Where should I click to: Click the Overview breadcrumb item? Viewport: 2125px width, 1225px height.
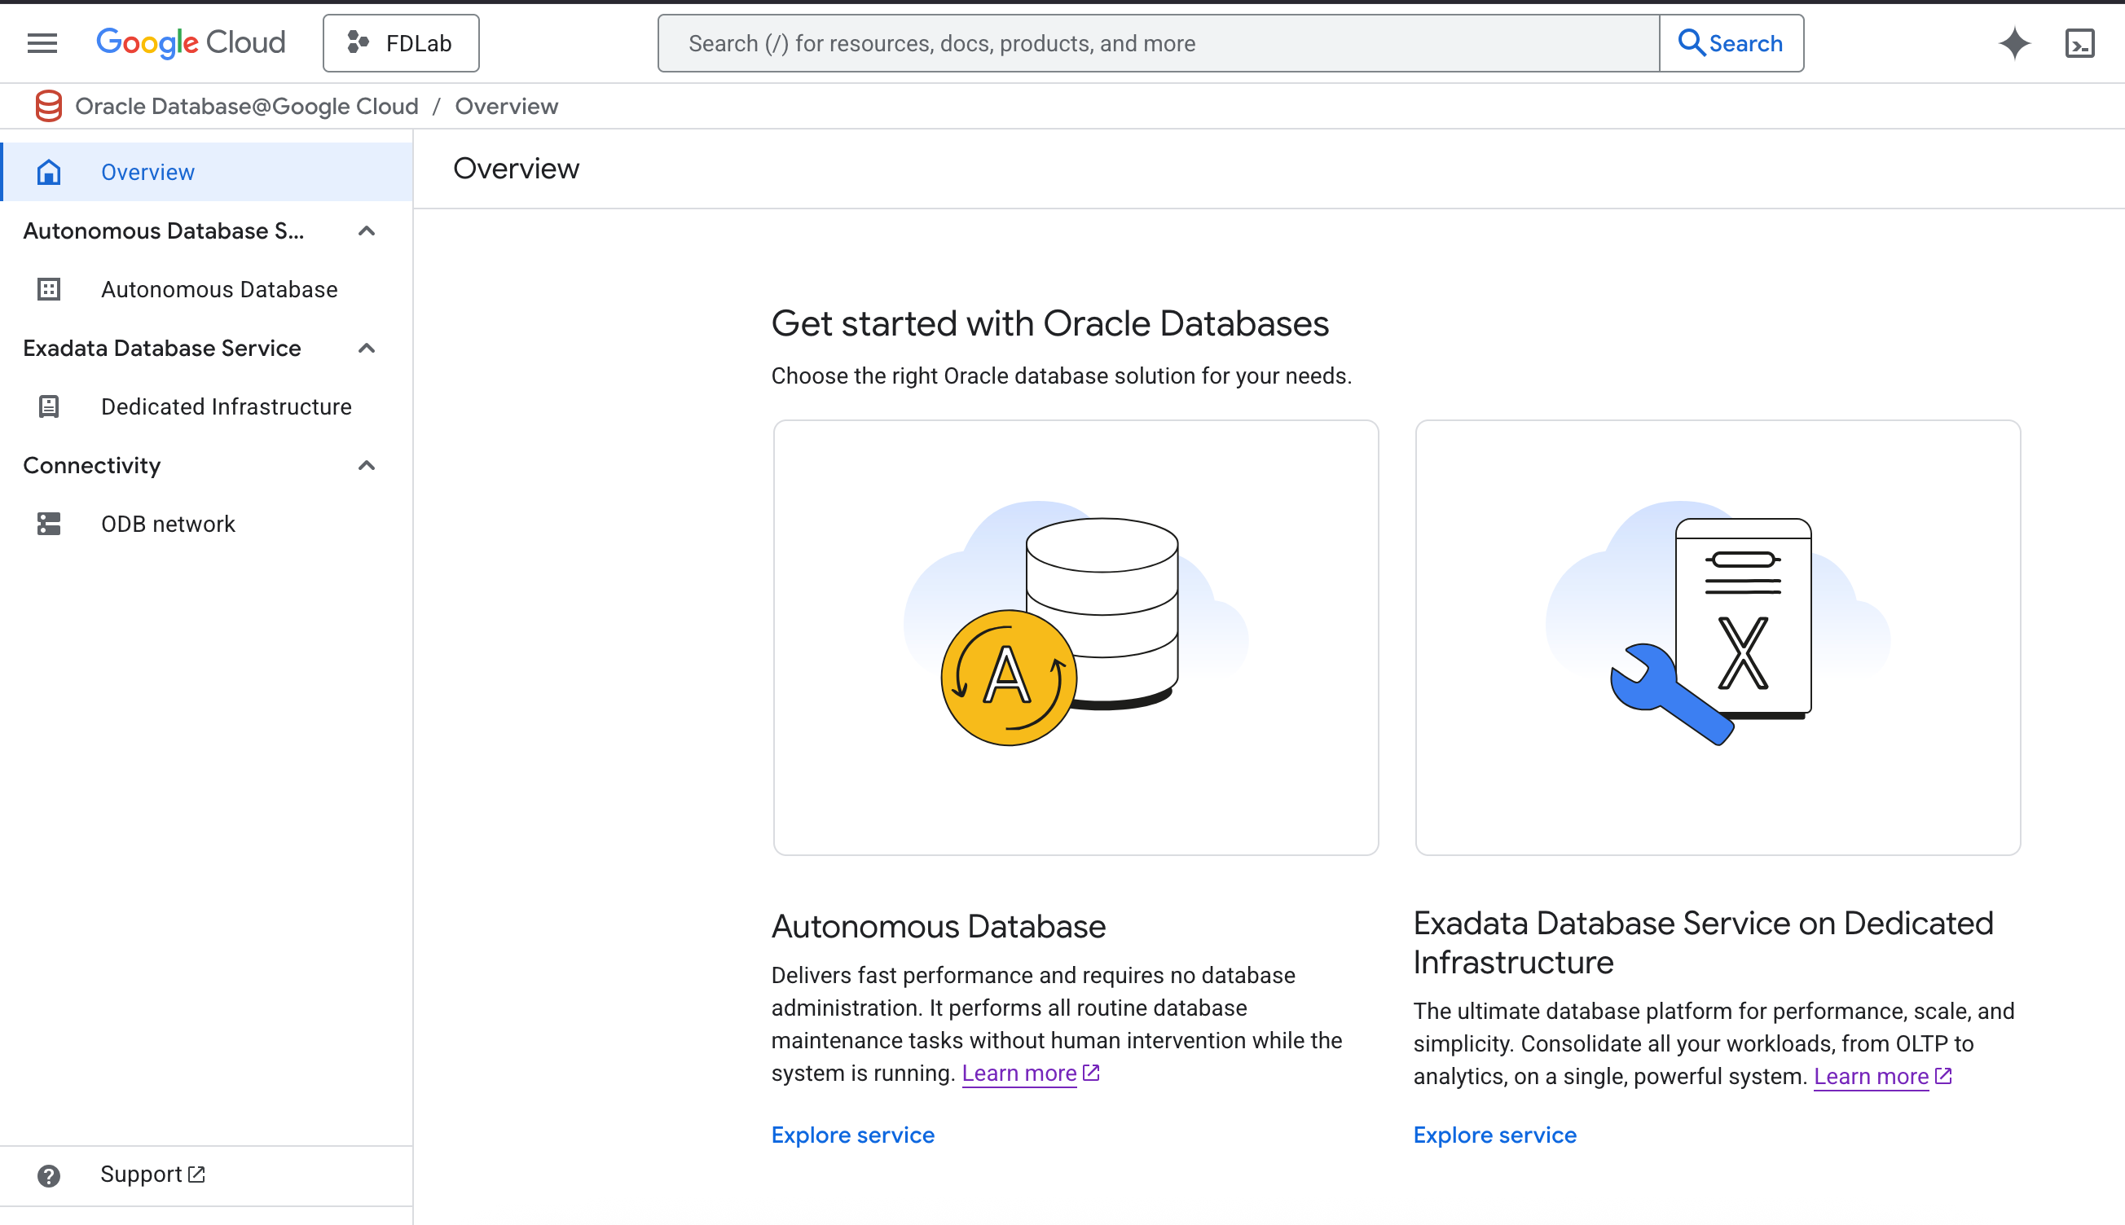[507, 106]
